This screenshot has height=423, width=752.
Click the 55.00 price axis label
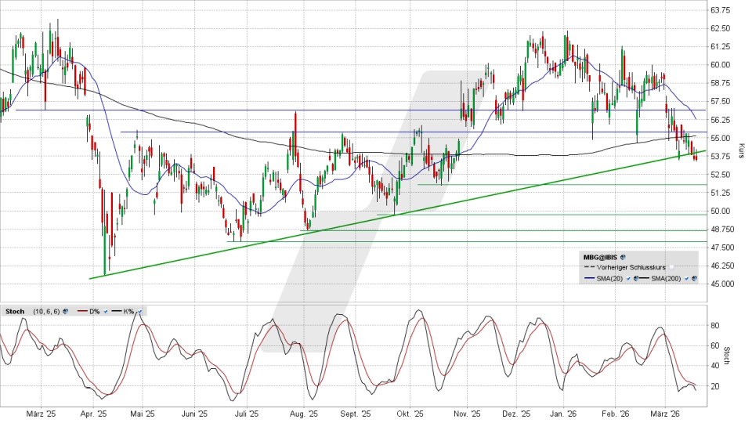point(720,139)
